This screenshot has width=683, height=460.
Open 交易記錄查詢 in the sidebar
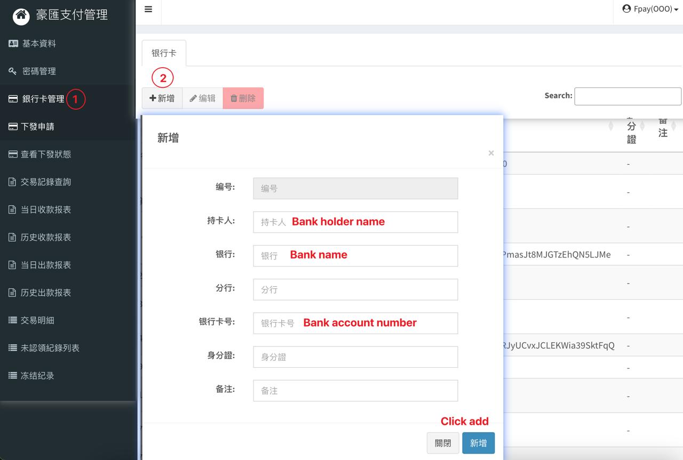coord(45,182)
